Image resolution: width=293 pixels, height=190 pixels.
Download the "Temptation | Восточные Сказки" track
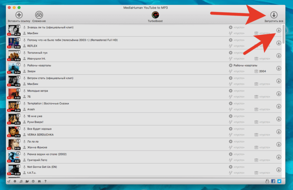(x=278, y=106)
